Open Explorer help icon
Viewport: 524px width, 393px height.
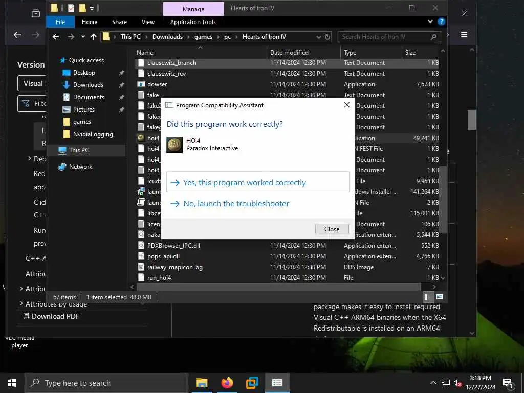click(x=441, y=21)
